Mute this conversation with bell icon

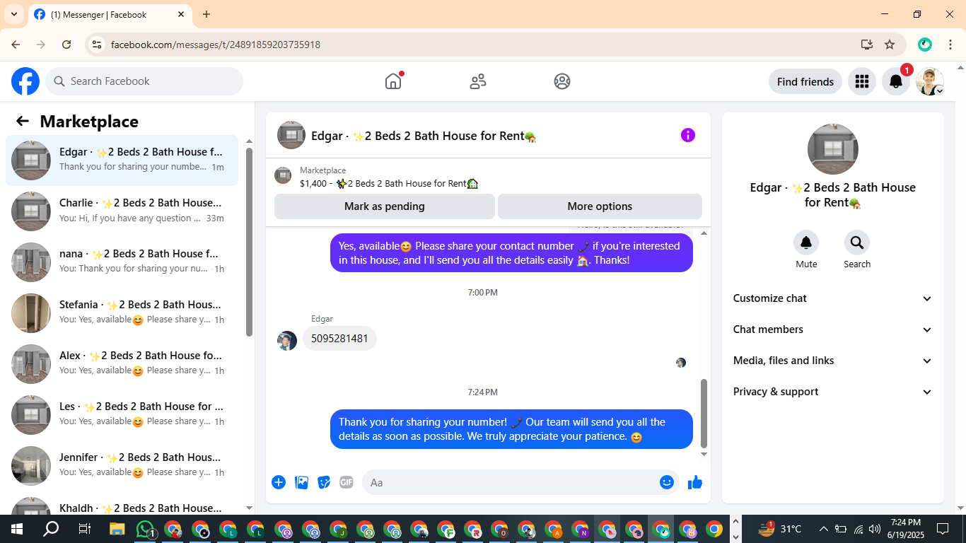806,243
